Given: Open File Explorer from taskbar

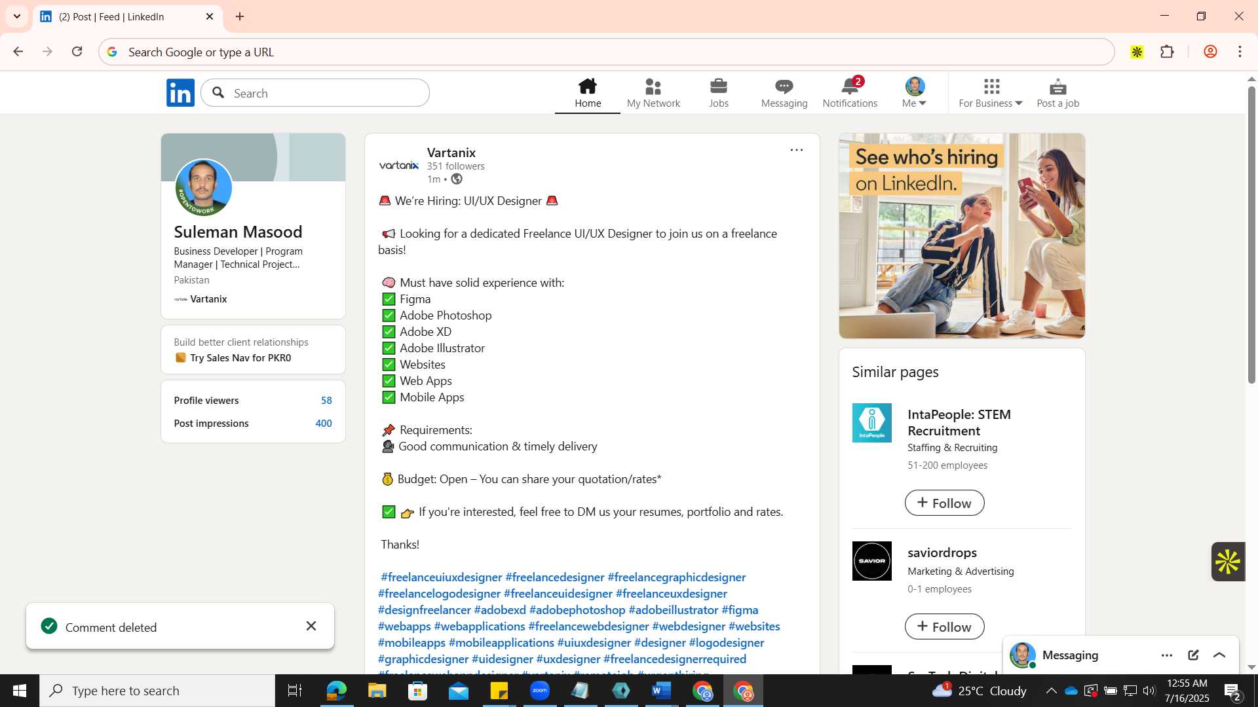Looking at the screenshot, I should click(x=377, y=691).
